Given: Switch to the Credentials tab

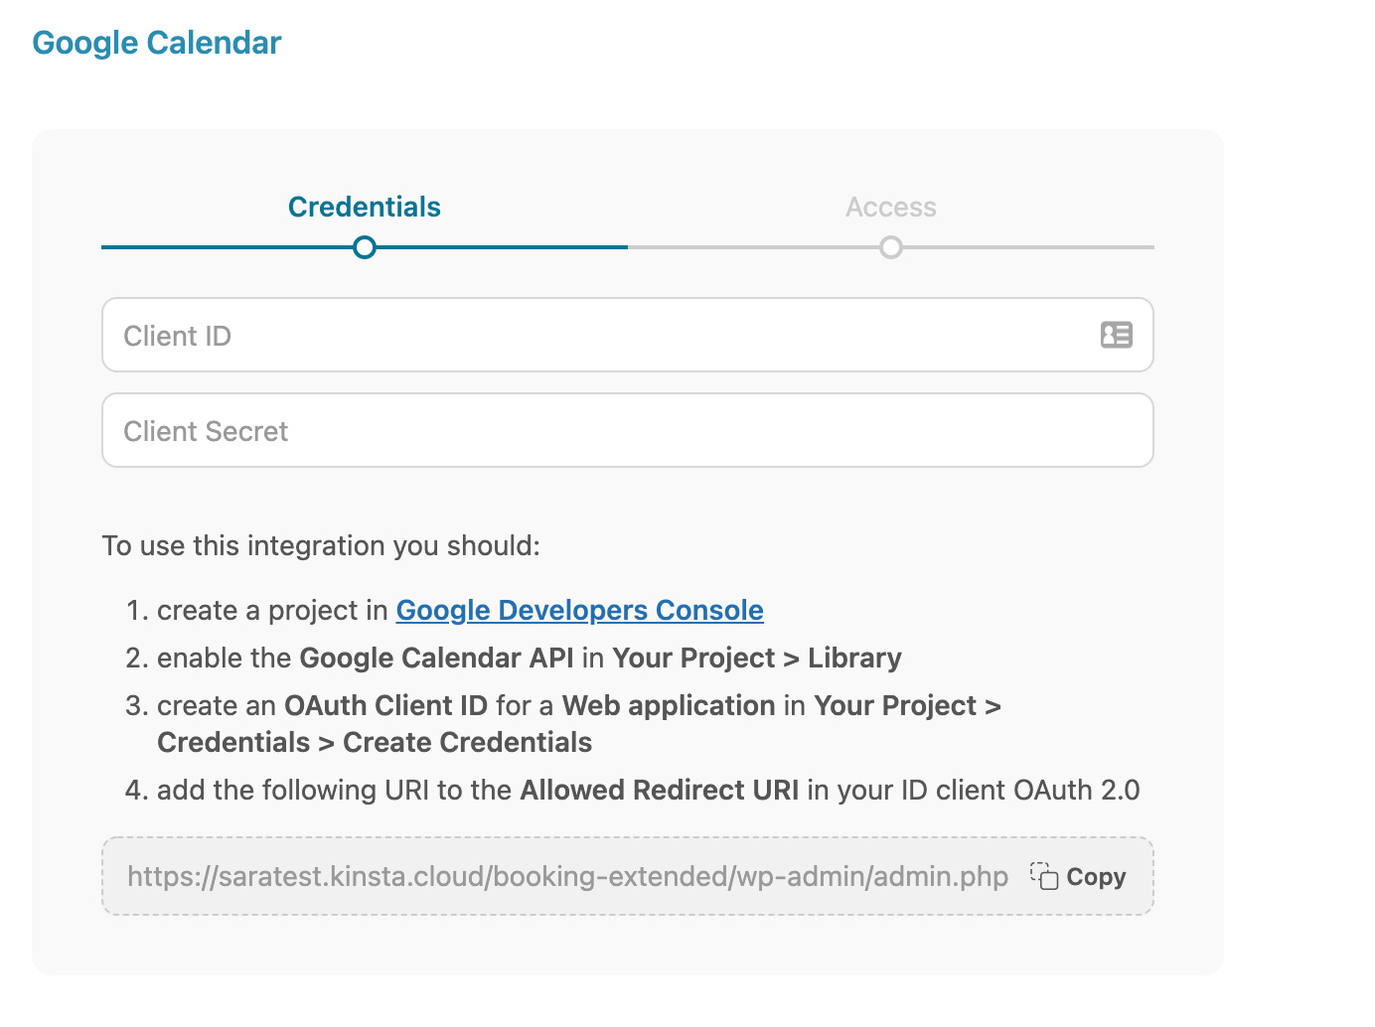Looking at the screenshot, I should coord(365,207).
